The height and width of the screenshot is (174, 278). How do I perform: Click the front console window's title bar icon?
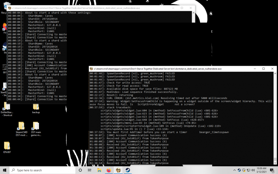pyautogui.click(x=91, y=69)
